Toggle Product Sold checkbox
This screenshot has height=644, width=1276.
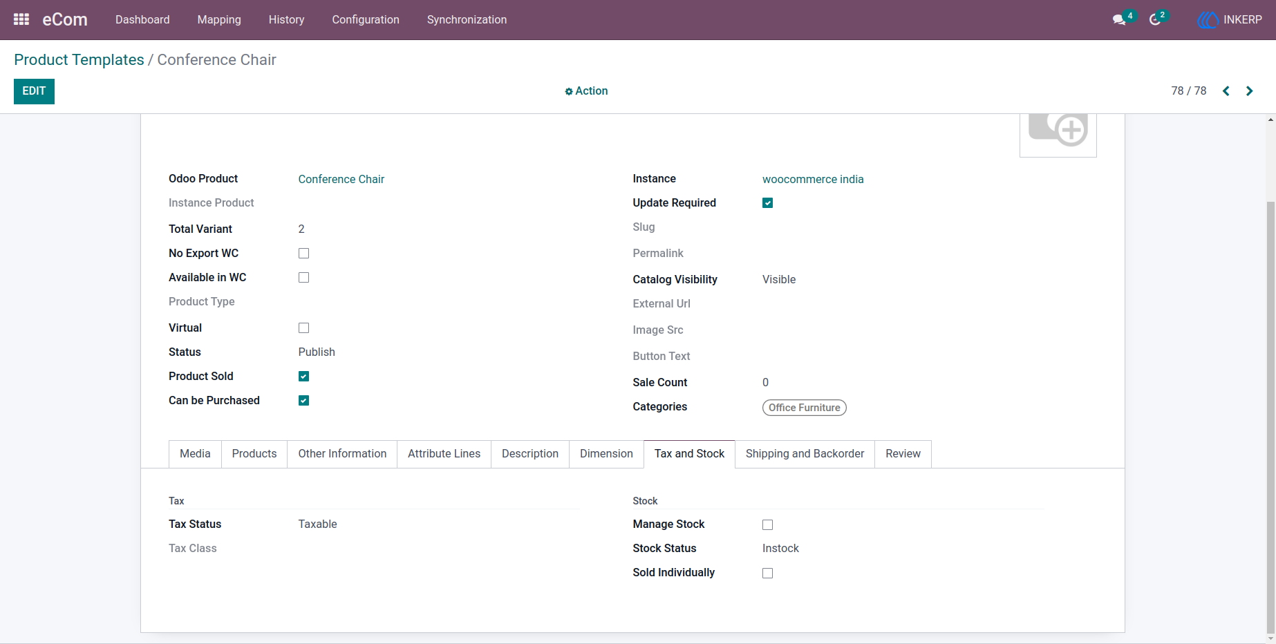[x=303, y=377]
